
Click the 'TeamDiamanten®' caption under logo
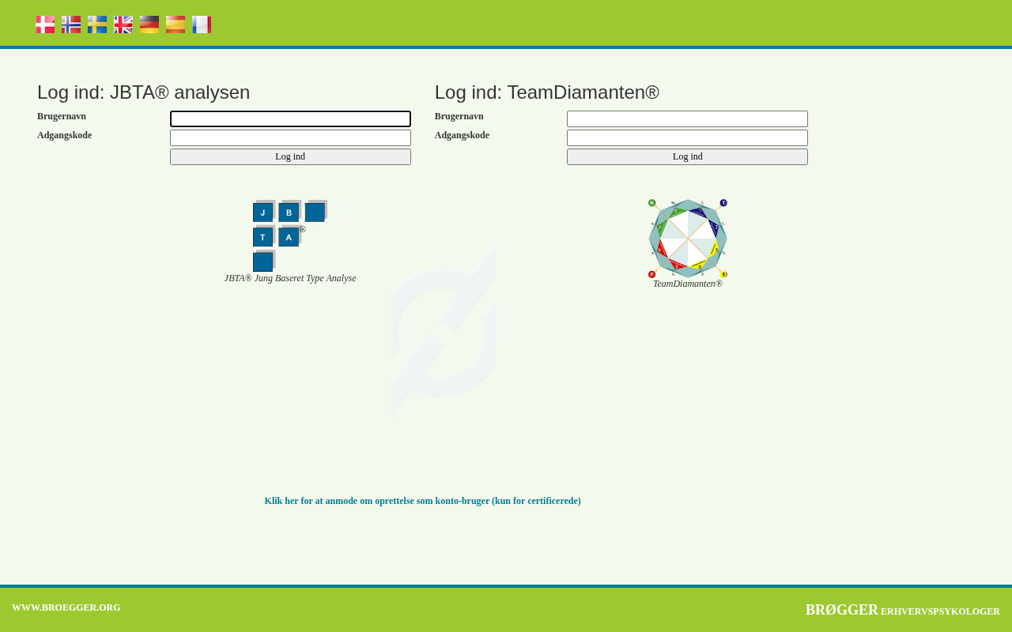(688, 284)
